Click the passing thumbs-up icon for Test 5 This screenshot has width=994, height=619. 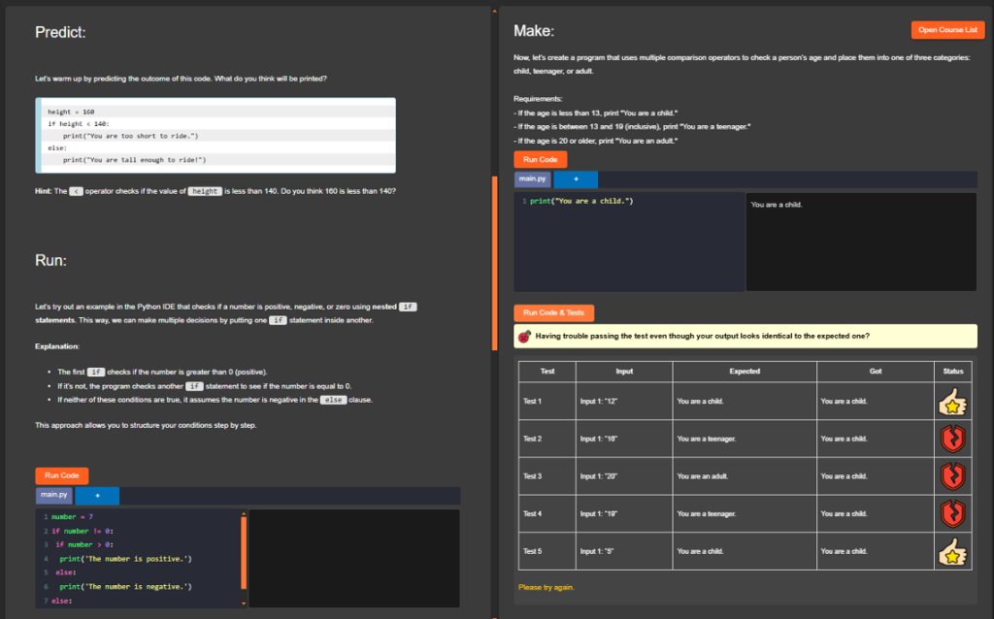click(952, 551)
